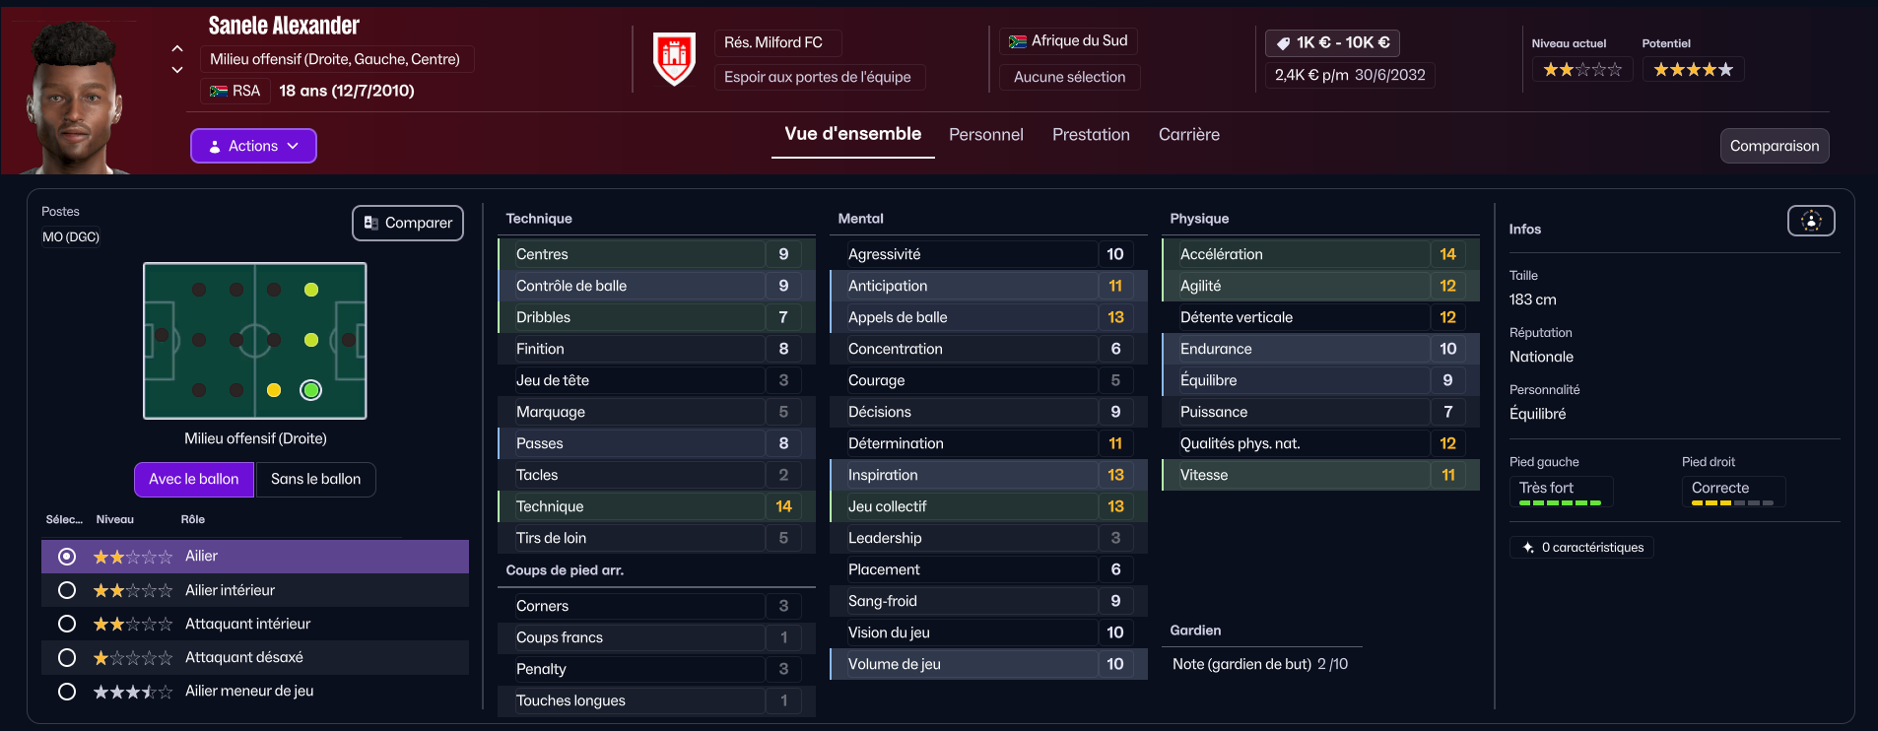Switch to the Personnel tab
Image resolution: width=1878 pixels, height=731 pixels.
tap(985, 135)
